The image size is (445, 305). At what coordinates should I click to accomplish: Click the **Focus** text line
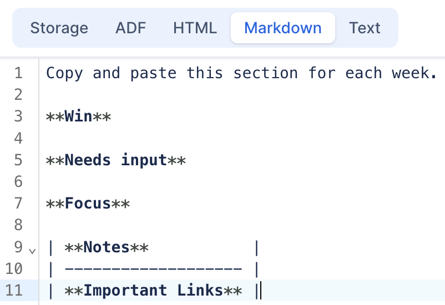pyautogui.click(x=88, y=204)
